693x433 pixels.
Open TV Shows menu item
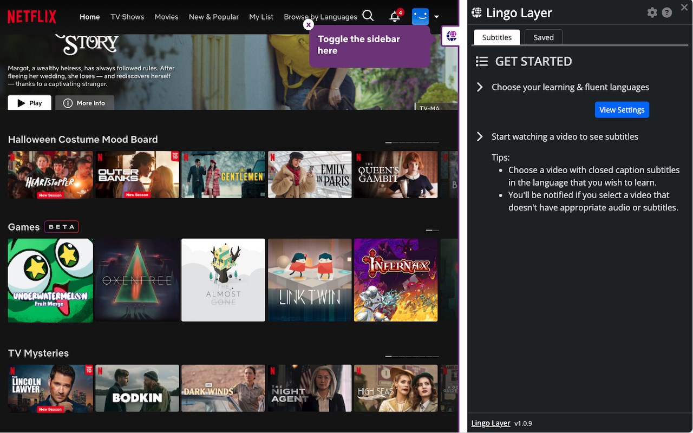point(127,17)
